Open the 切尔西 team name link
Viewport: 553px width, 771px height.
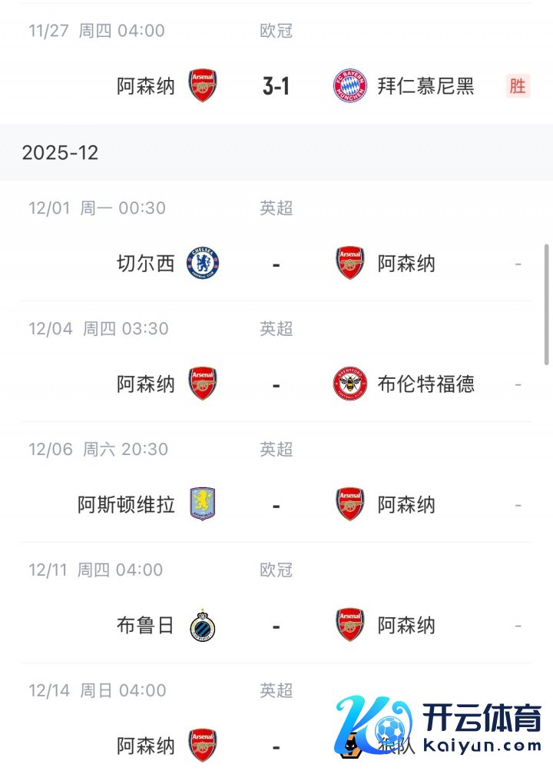[x=146, y=264]
